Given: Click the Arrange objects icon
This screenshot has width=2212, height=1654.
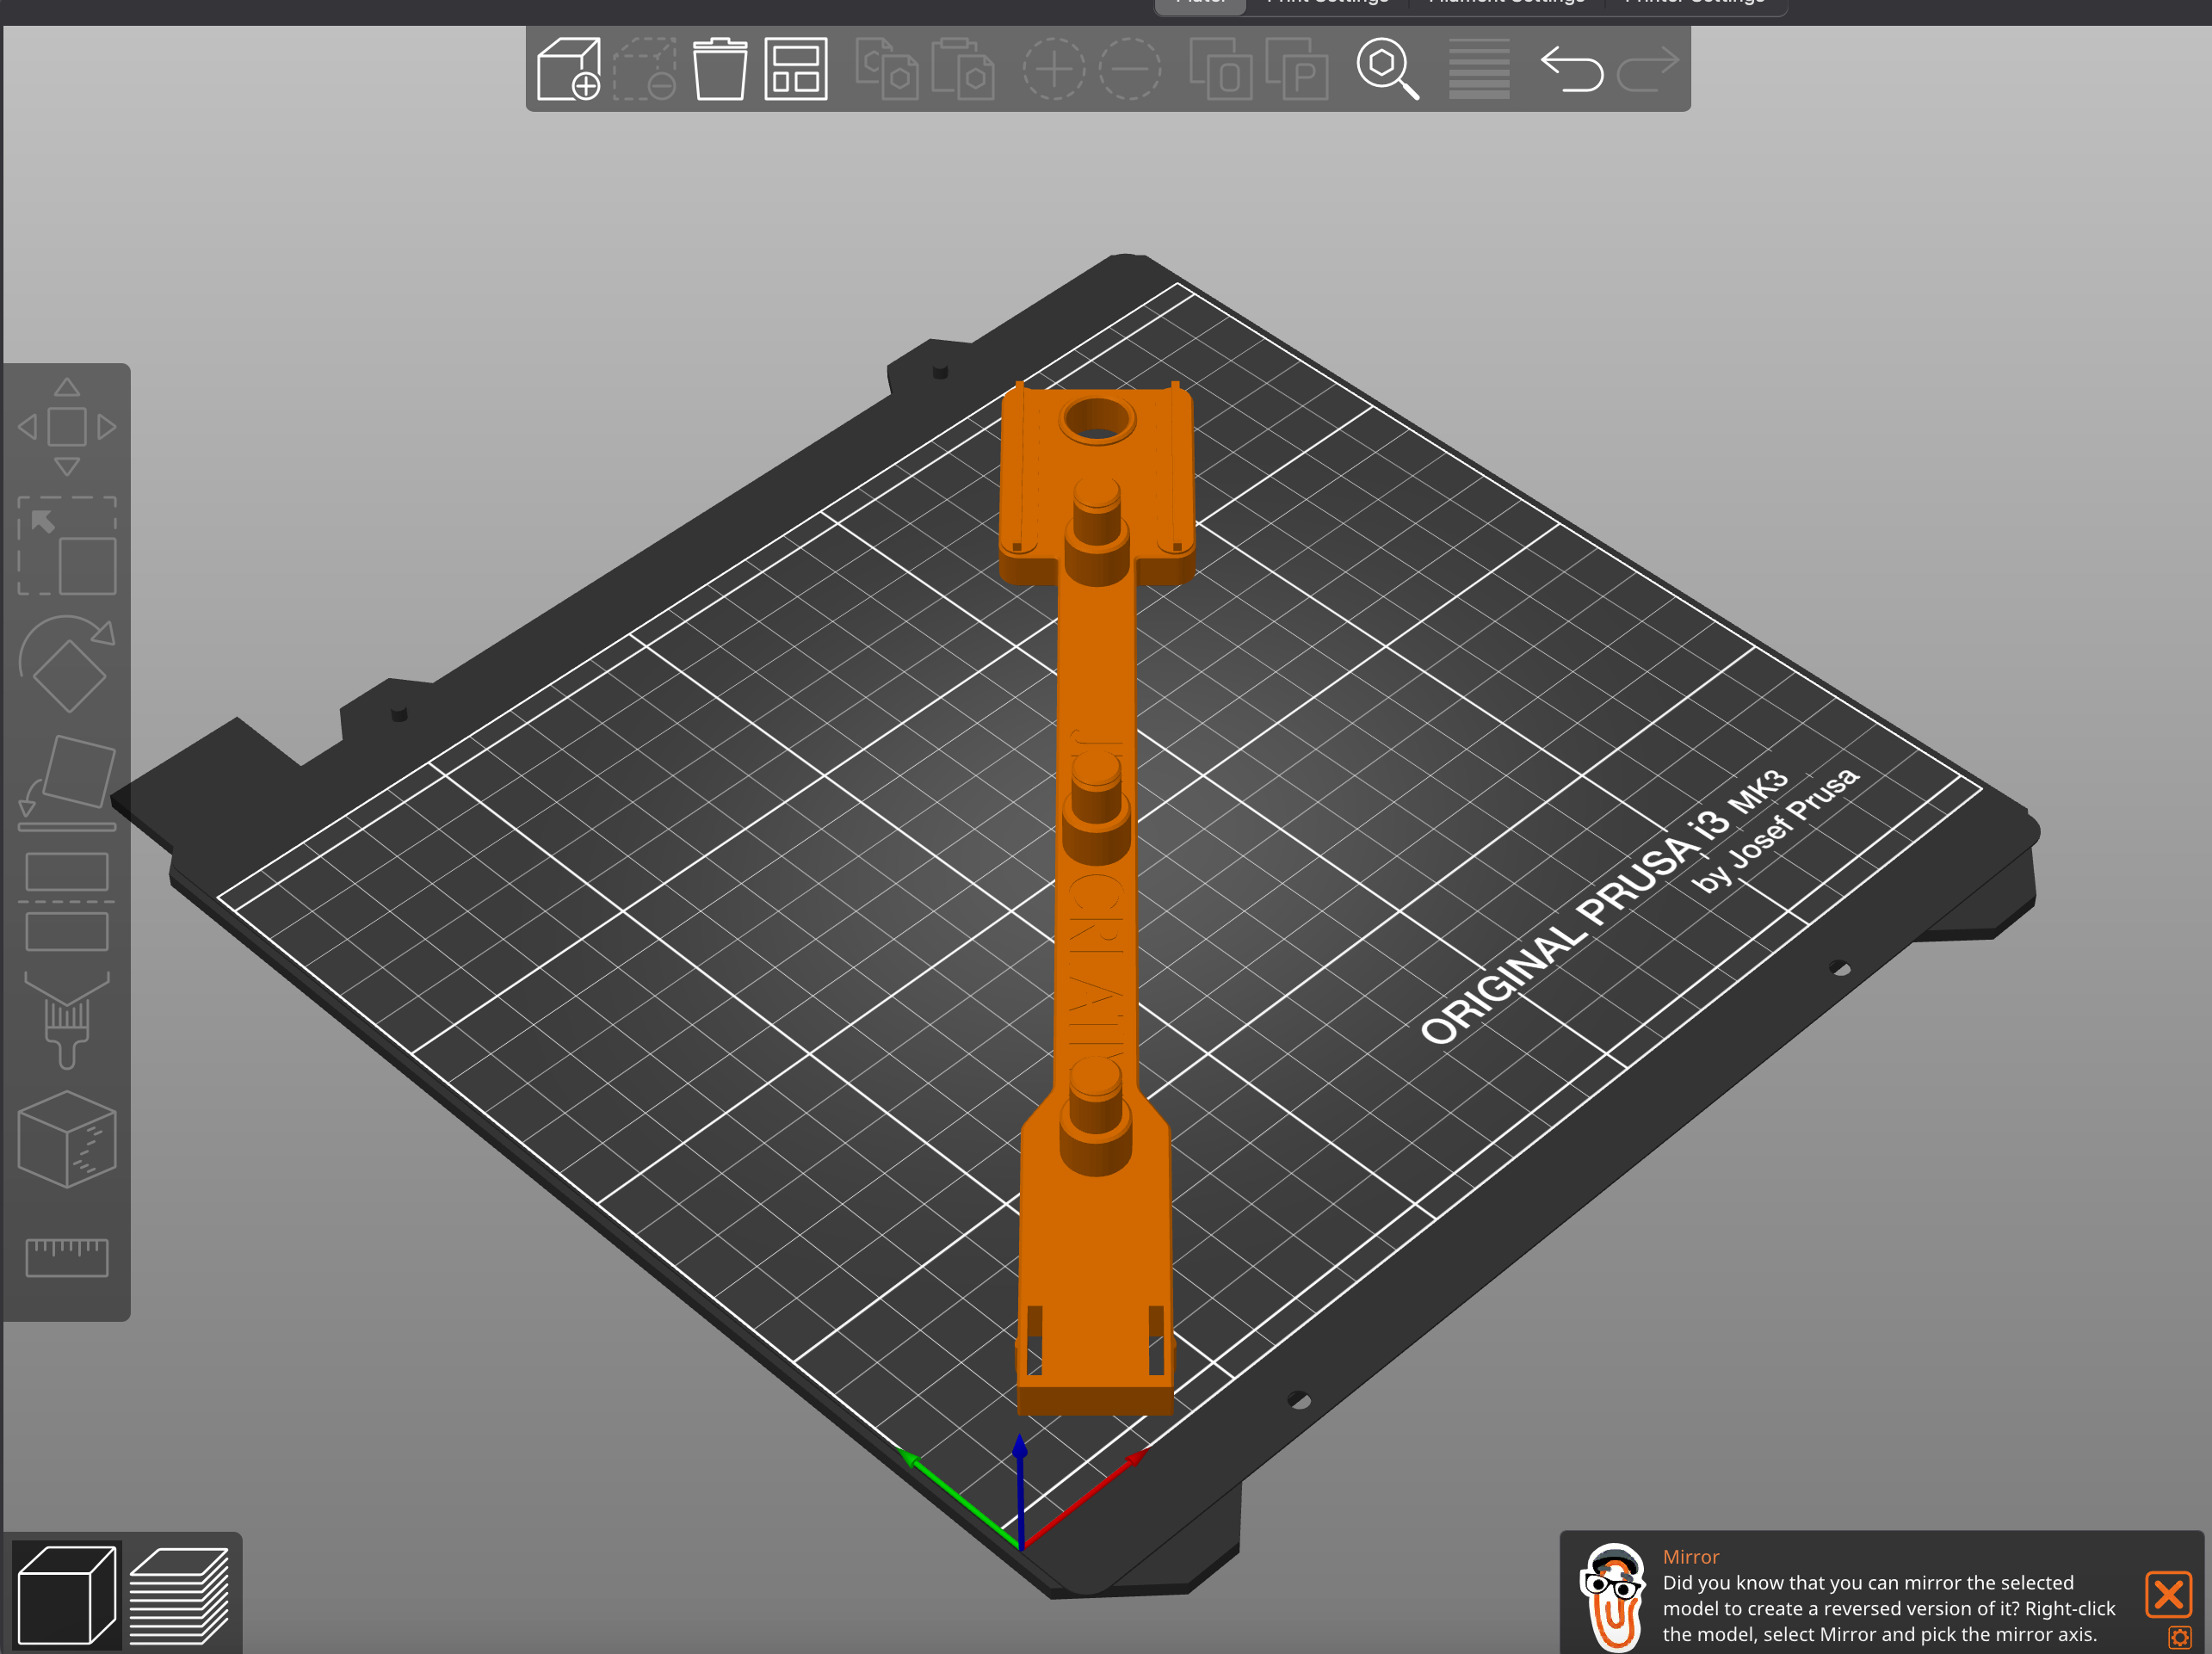Looking at the screenshot, I should [795, 69].
